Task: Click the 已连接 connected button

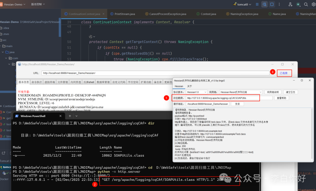Action: [x=284, y=73]
